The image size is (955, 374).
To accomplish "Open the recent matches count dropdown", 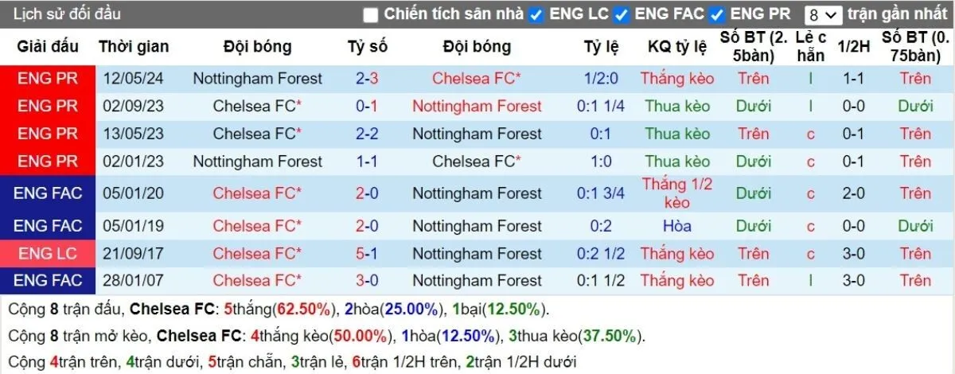I will (x=823, y=15).
